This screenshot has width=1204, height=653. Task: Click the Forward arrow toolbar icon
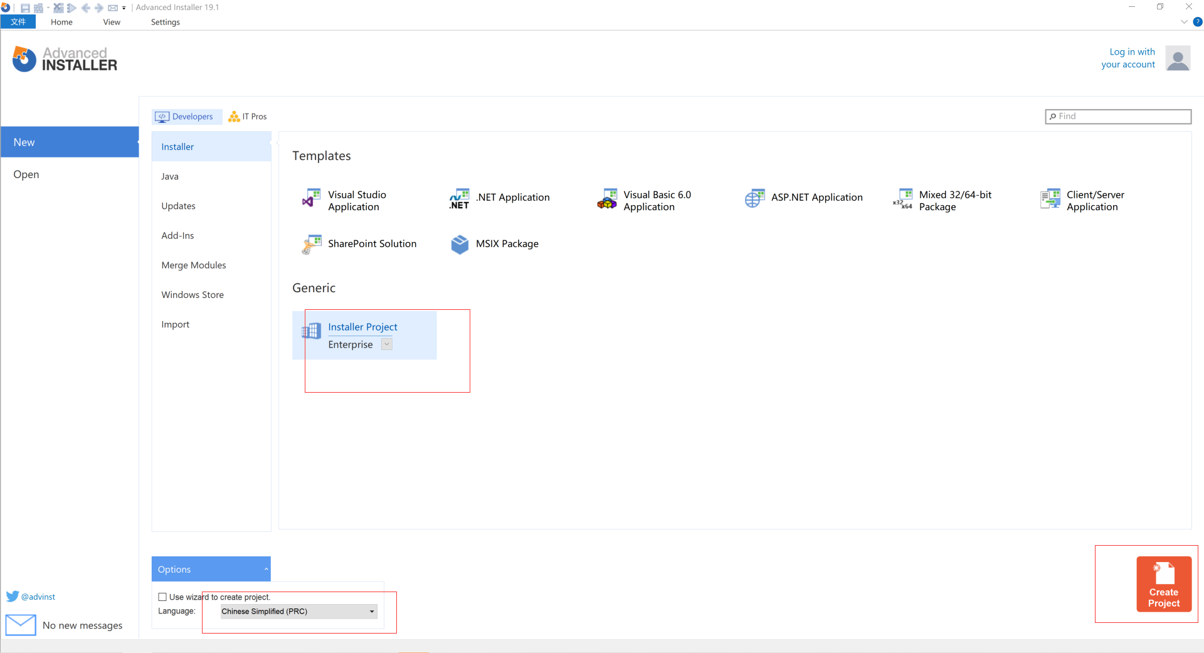point(98,8)
